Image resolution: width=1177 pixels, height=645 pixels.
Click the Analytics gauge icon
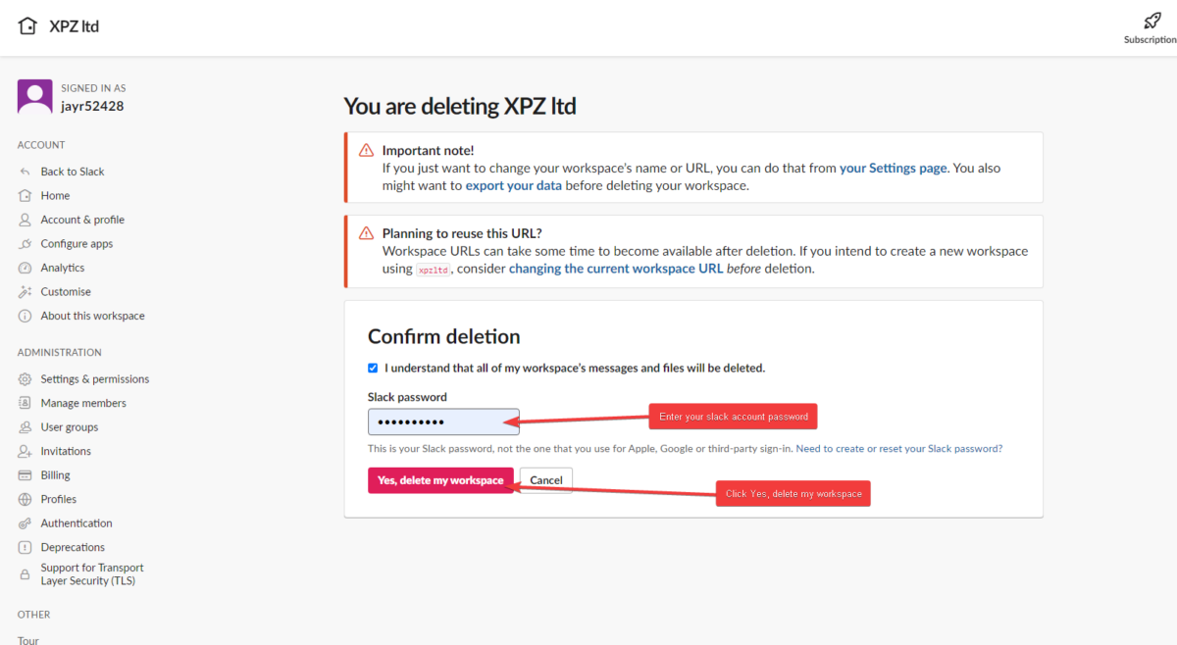click(25, 268)
